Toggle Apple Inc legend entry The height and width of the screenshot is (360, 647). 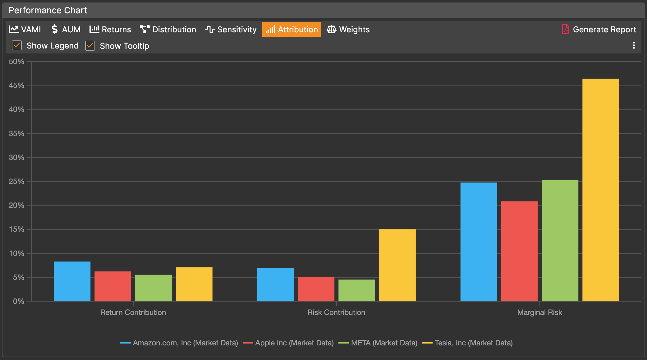[x=294, y=343]
